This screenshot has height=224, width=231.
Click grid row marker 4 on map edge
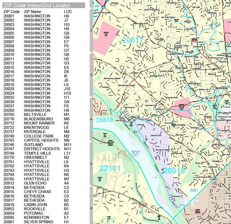click(x=91, y=119)
